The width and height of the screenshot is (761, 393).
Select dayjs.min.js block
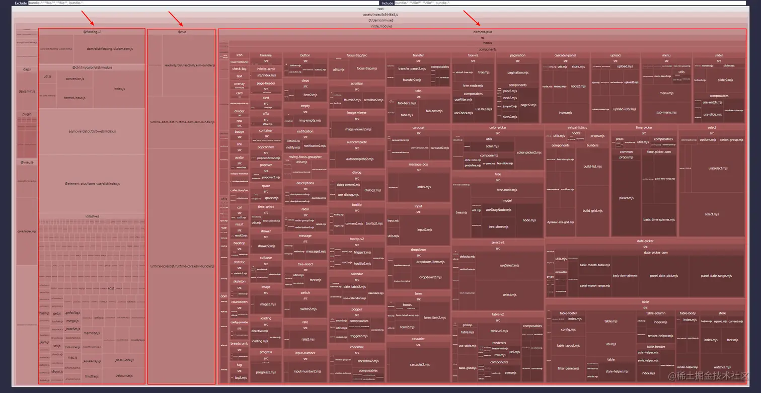[27, 92]
